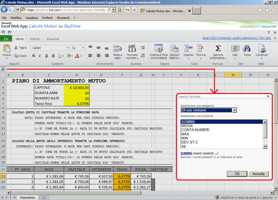The image size is (278, 200).
Task: Open Formato numero dropdown
Action: coord(132,52)
